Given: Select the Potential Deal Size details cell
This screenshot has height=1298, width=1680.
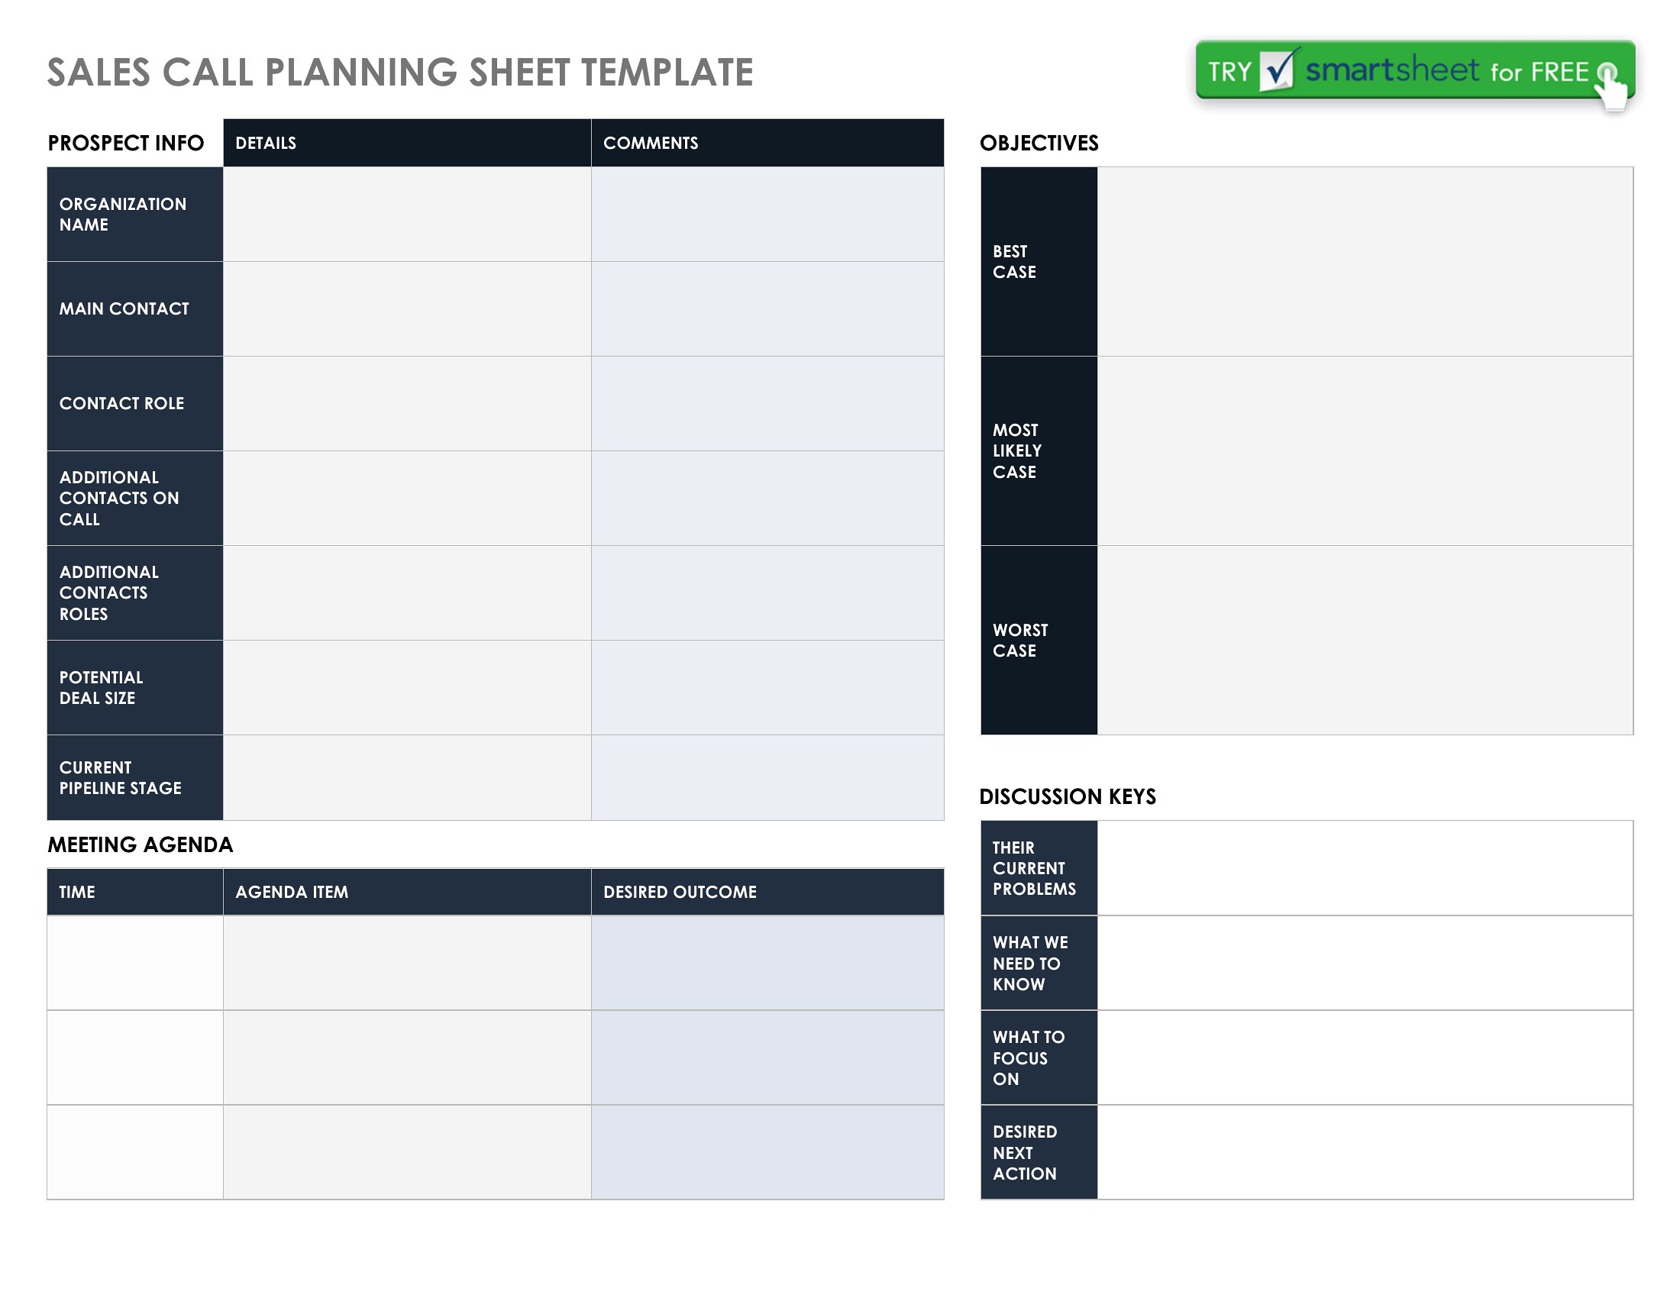Looking at the screenshot, I should coord(407,687).
